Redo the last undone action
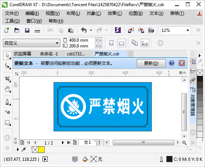This screenshot has height=167, width=205. click(99, 30)
